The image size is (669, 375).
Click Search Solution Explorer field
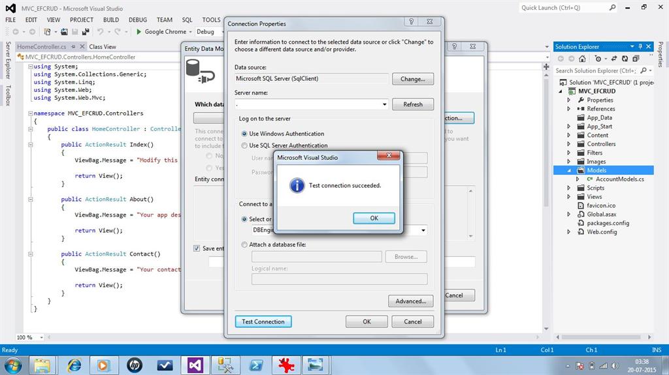[x=595, y=70]
